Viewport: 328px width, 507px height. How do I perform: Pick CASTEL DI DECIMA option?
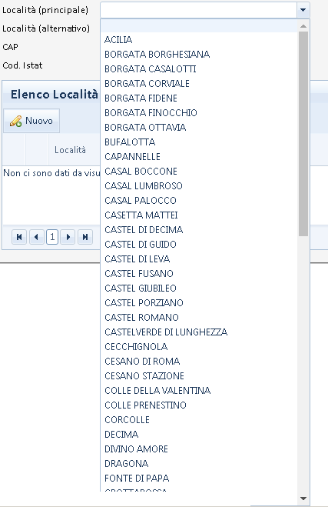(199, 229)
